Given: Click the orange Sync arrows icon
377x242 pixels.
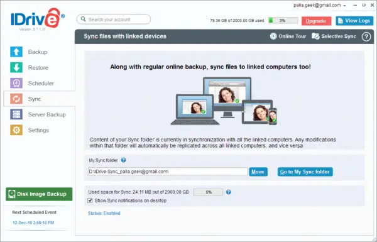Looking at the screenshot, I should pyautogui.click(x=16, y=99).
